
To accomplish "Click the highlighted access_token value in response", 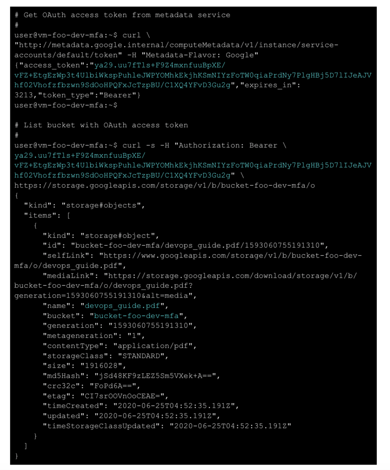I will (x=193, y=75).
